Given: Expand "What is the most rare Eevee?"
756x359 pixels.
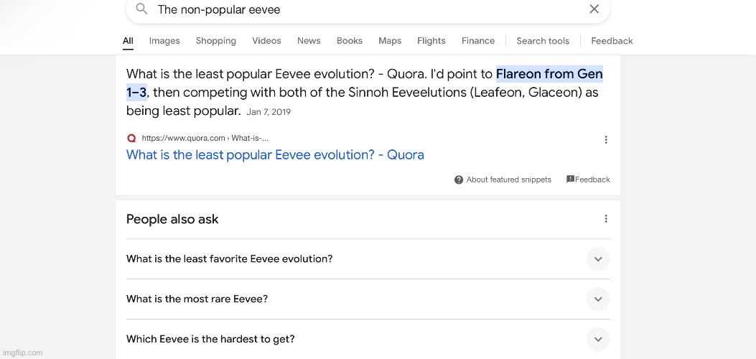Looking at the screenshot, I should tap(597, 299).
